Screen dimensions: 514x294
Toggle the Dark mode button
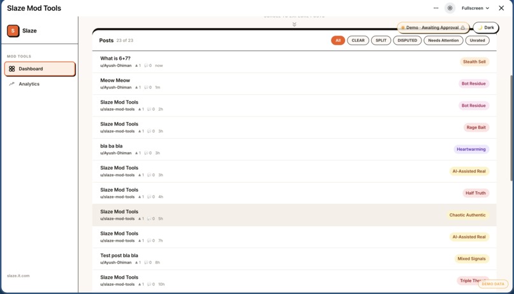point(485,27)
